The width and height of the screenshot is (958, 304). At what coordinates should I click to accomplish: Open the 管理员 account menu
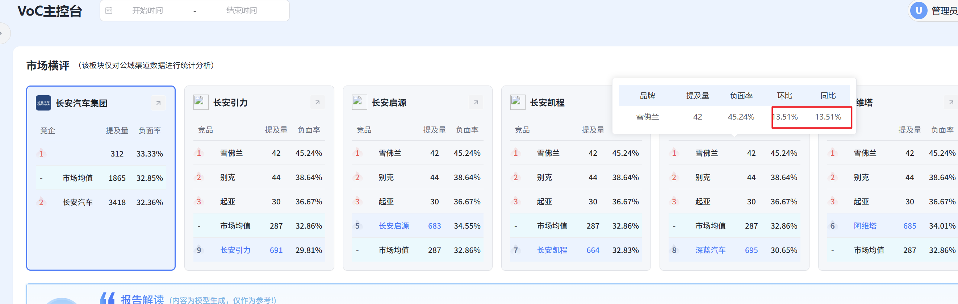pyautogui.click(x=944, y=11)
